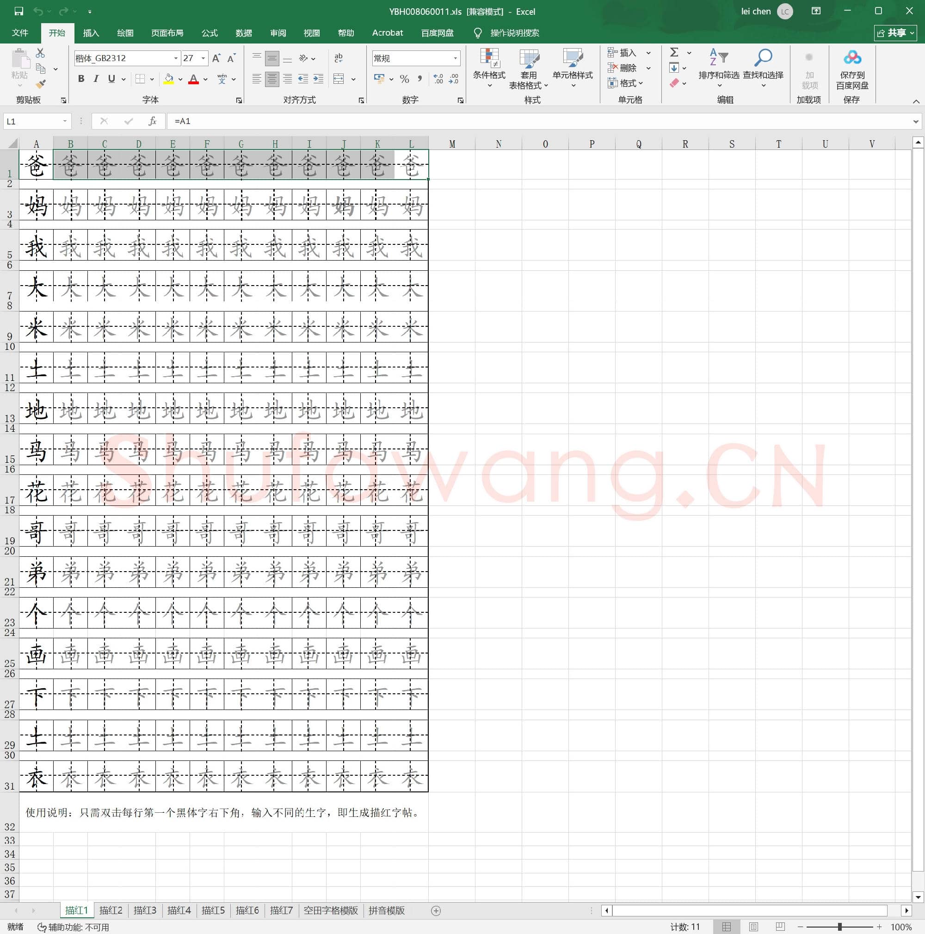Screen dimensions: 925x934
Task: Click the Format Painter brush icon
Action: pos(41,84)
